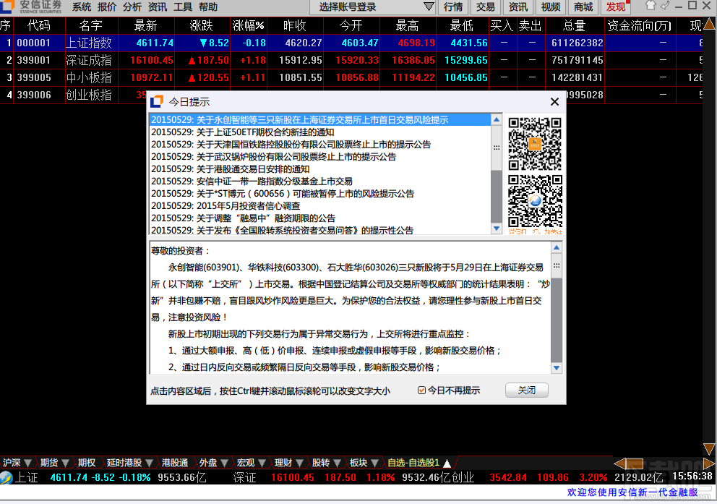Click the 交易 toolbar button
Viewport: 717px width, 504px height.
(x=485, y=7)
